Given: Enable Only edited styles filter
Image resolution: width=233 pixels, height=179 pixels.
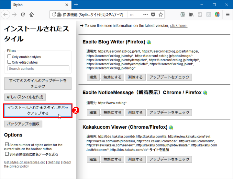Looking at the screenshot, I should (9, 62).
